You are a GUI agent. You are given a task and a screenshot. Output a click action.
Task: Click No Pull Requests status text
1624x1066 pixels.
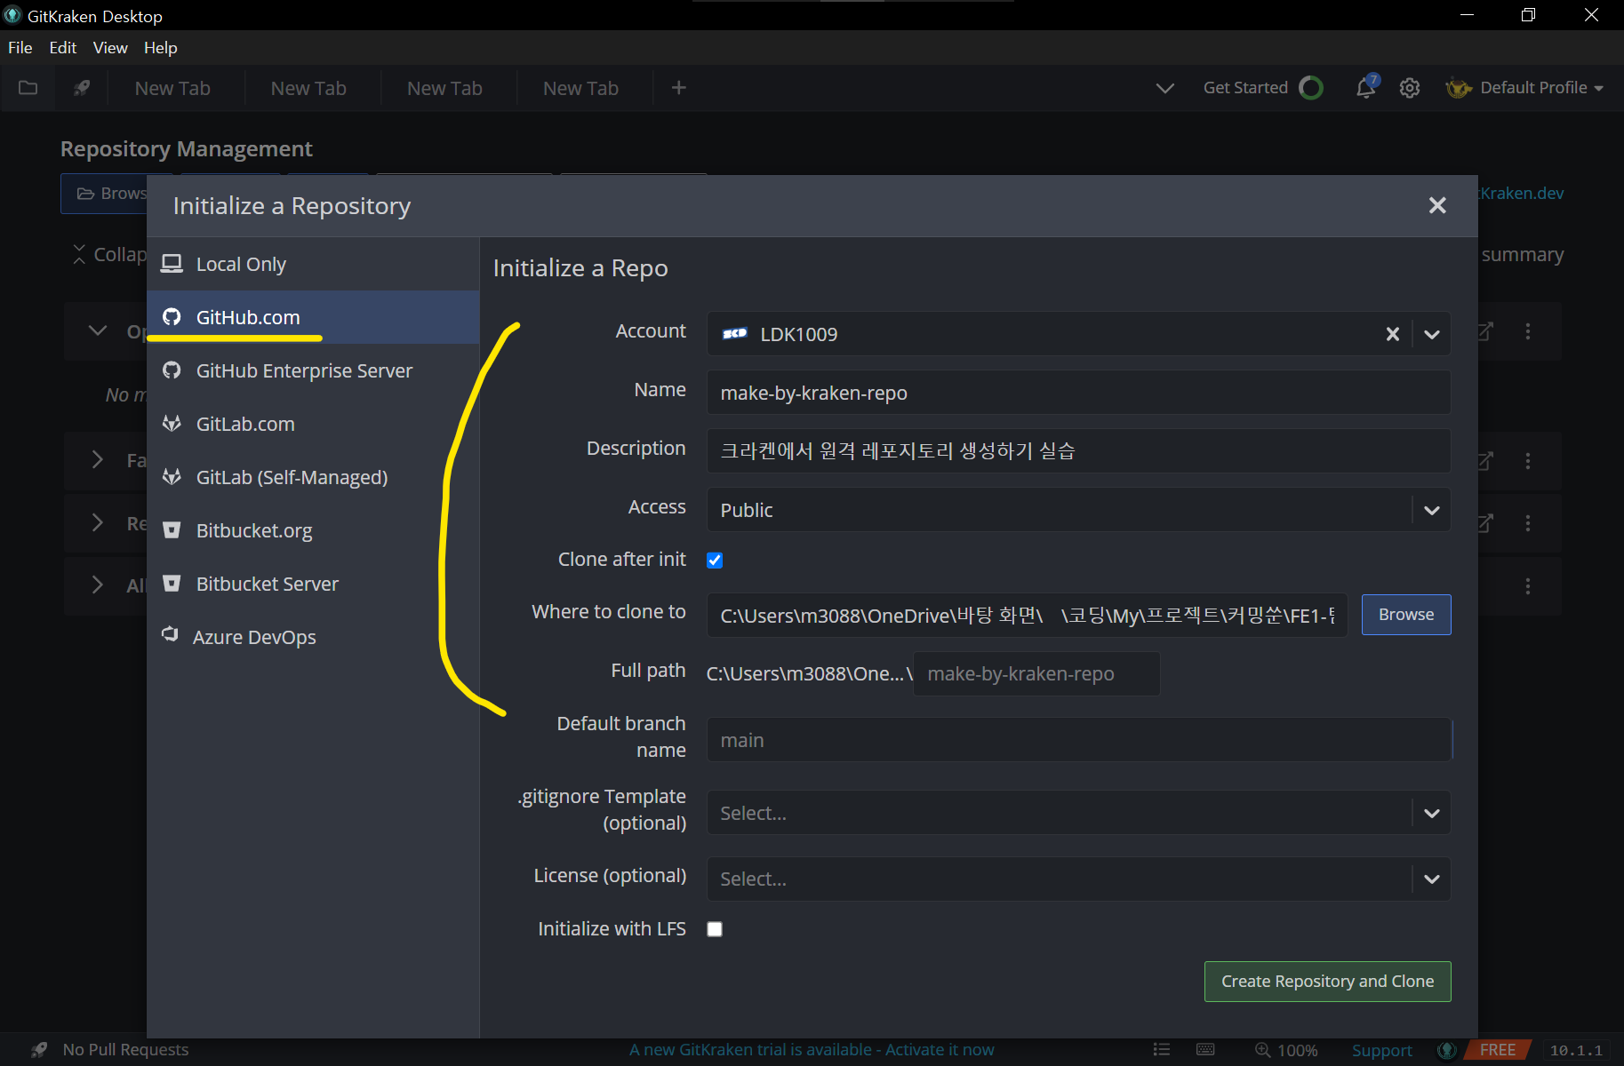[125, 1050]
